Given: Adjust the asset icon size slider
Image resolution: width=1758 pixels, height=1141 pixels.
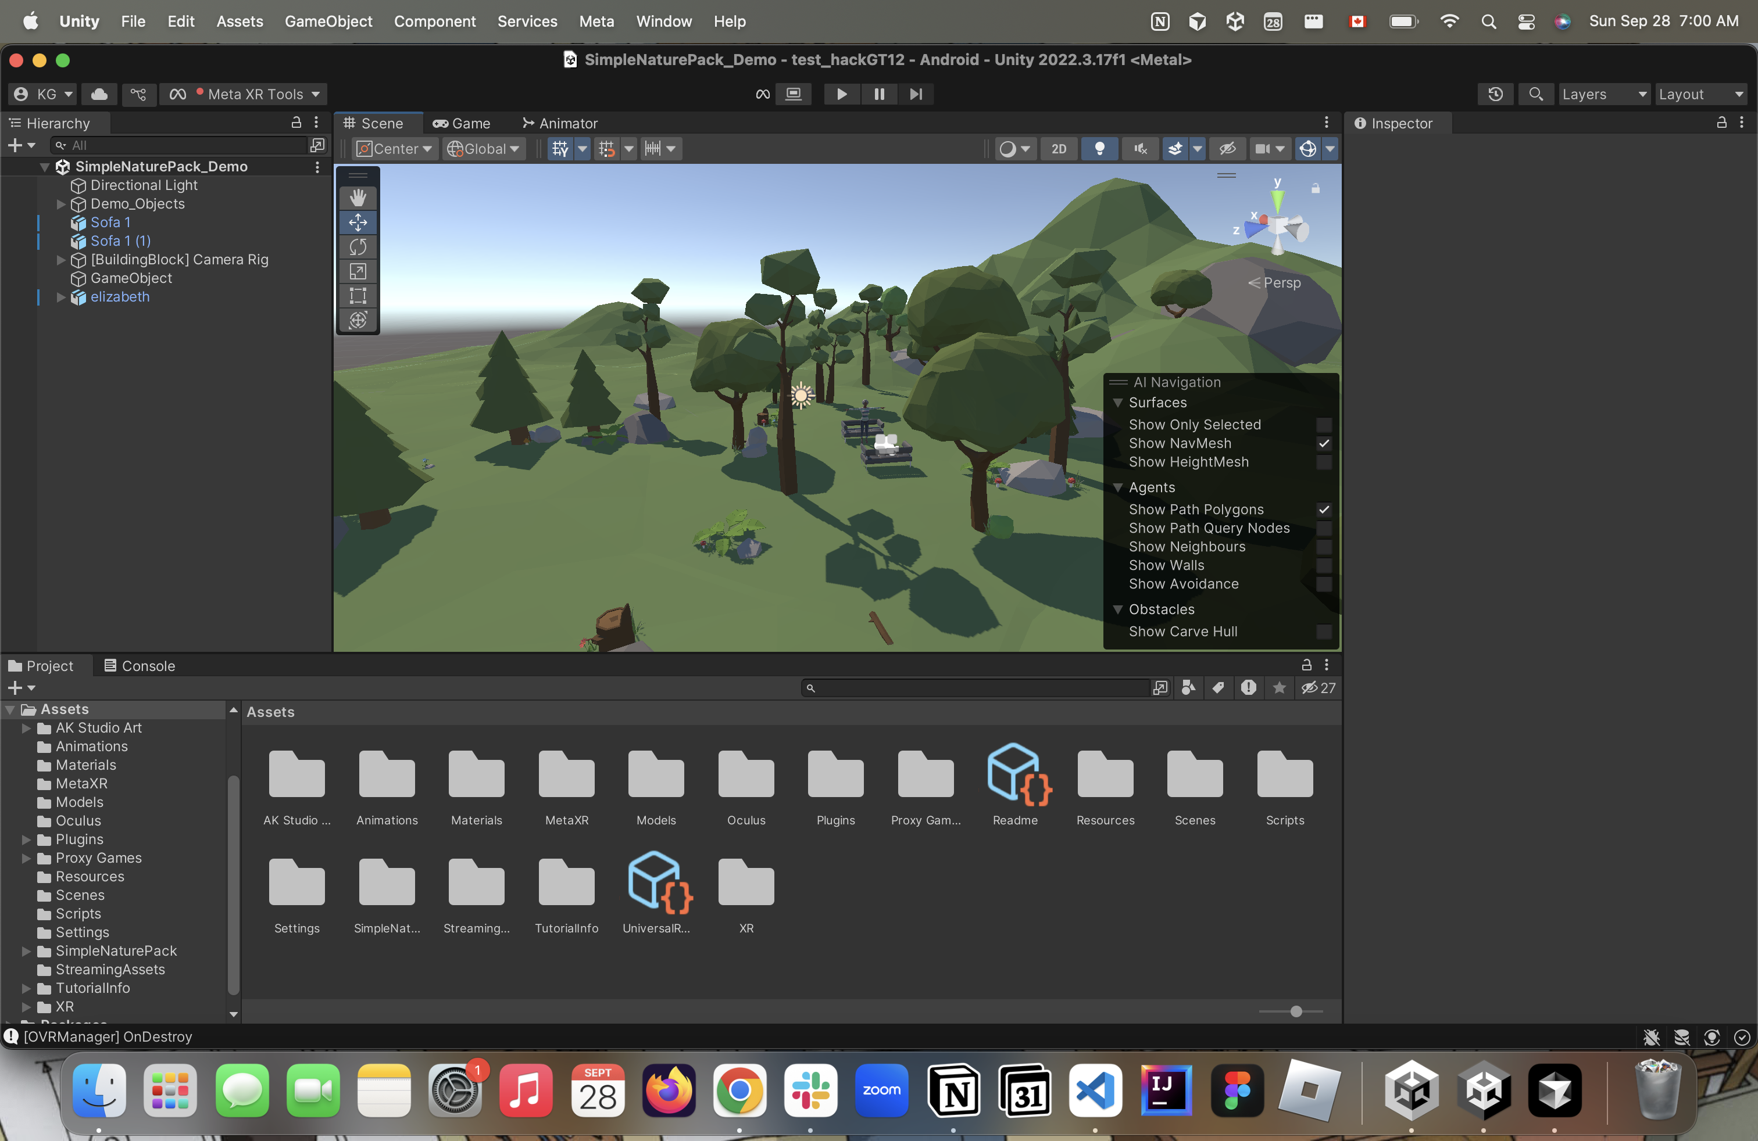Looking at the screenshot, I should (x=1296, y=1011).
